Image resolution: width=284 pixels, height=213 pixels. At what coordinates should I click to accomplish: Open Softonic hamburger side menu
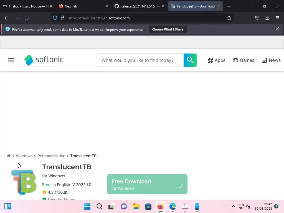click(11, 60)
